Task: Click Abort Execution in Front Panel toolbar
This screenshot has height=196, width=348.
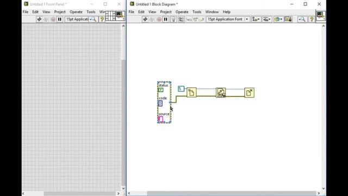Action: (53, 20)
